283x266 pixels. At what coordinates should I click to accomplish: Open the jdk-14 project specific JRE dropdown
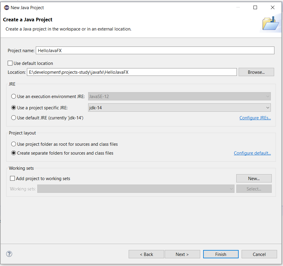pos(179,108)
